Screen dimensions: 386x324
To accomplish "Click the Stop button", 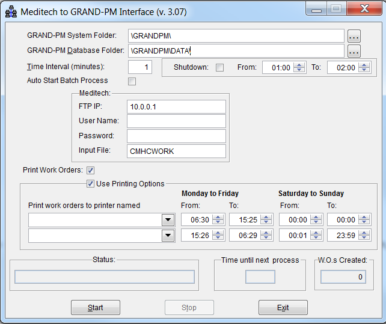I will click(x=189, y=308).
